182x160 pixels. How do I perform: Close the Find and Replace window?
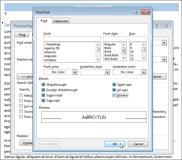coord(166,26)
